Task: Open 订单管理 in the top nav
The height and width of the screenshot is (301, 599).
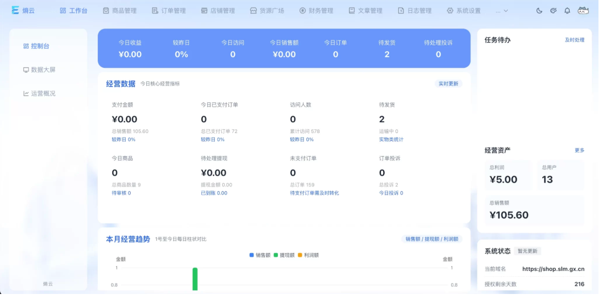Action: pos(169,11)
